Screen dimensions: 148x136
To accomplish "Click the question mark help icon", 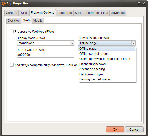I will pos(139,3).
